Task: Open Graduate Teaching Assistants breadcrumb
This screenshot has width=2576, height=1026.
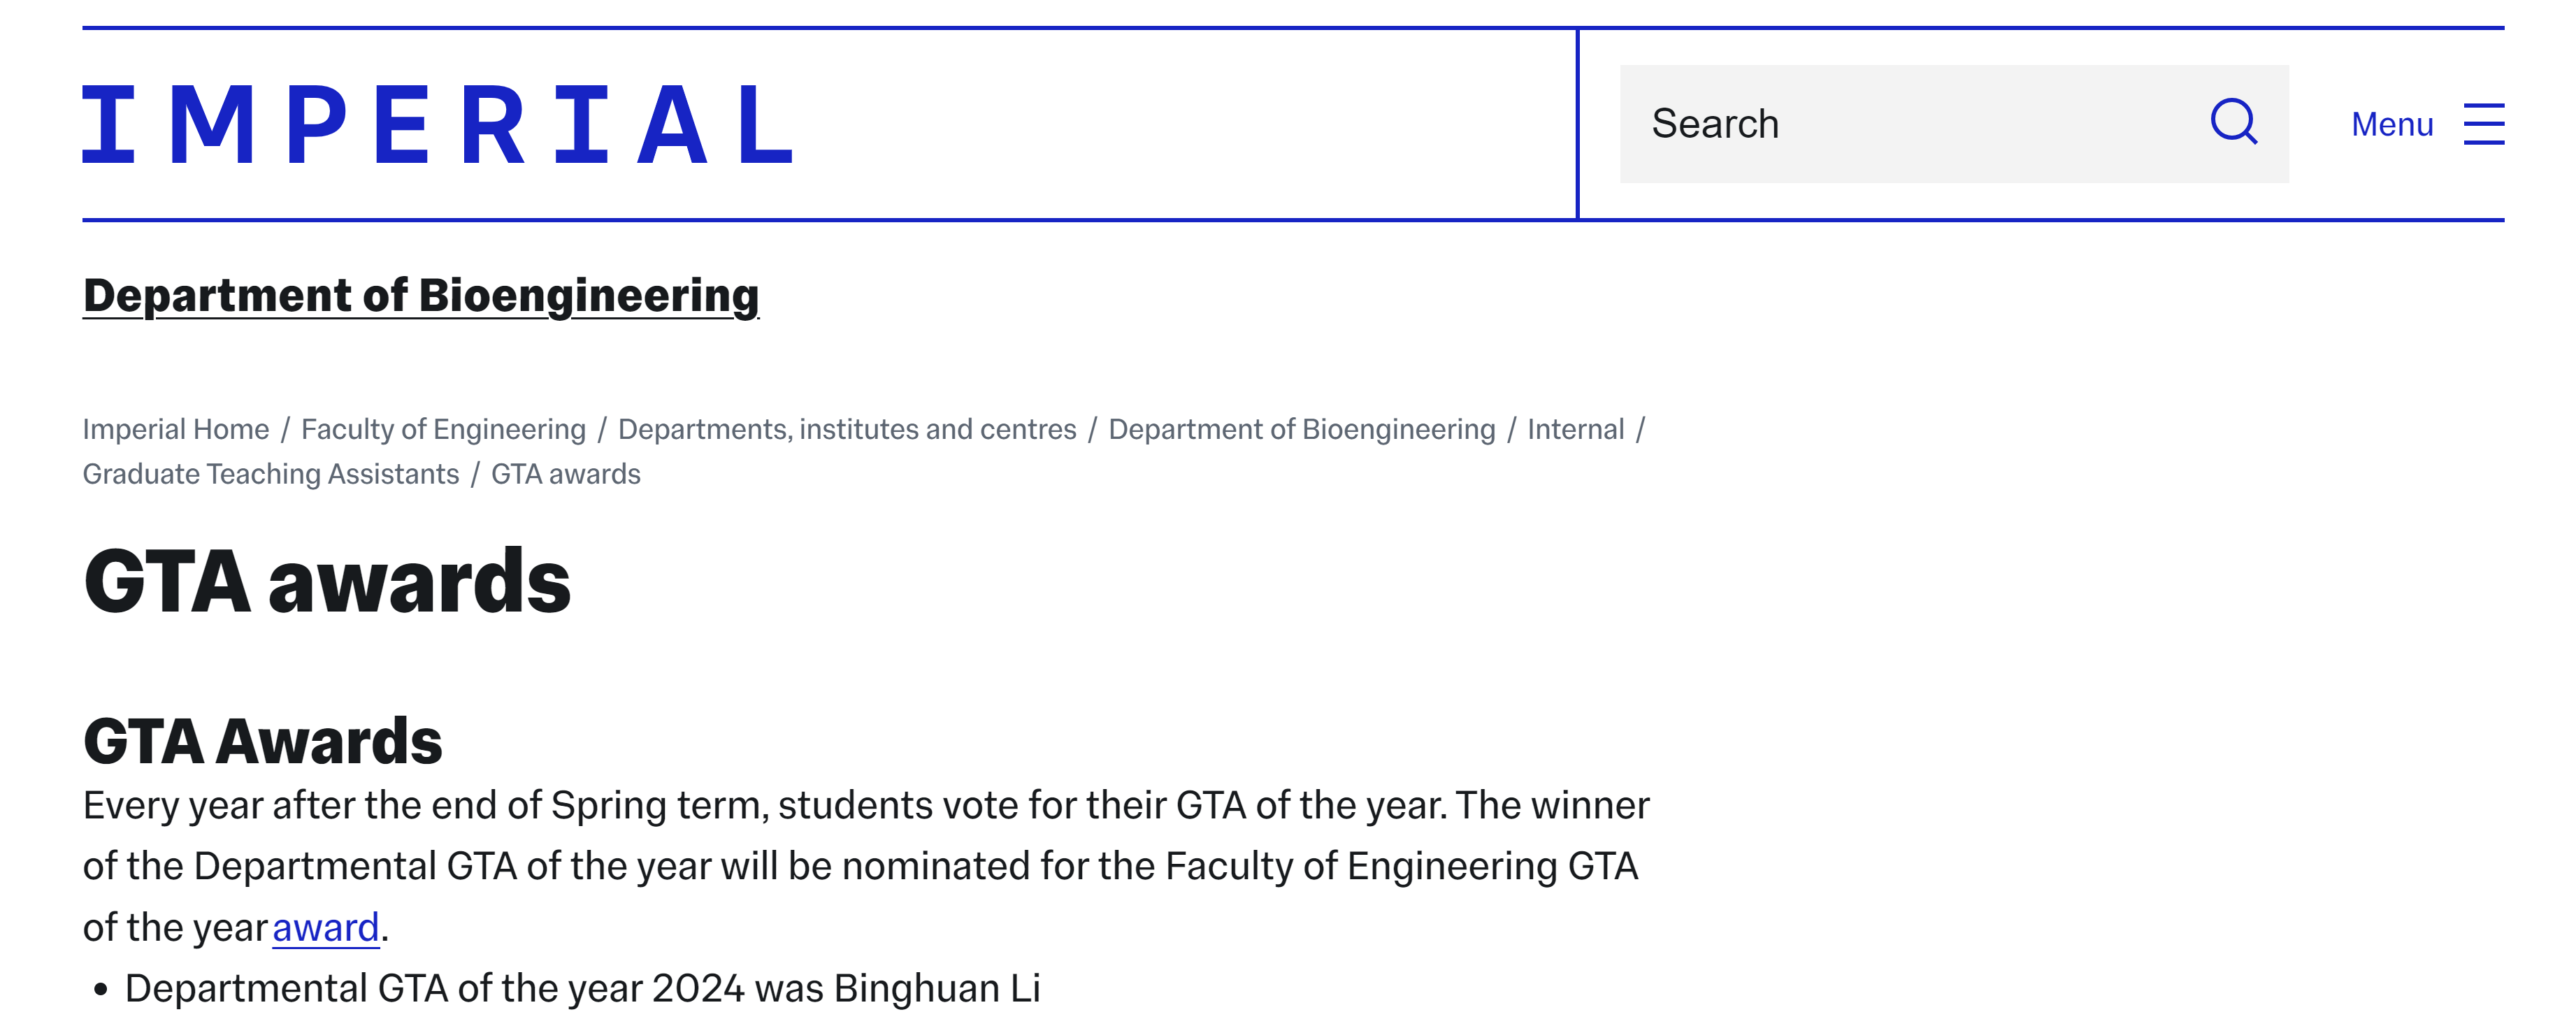Action: 271,474
